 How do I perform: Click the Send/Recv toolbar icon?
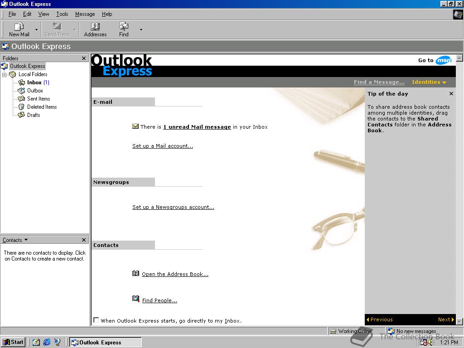57,27
